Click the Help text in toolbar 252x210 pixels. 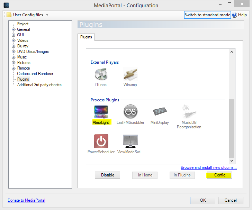pyautogui.click(x=242, y=15)
